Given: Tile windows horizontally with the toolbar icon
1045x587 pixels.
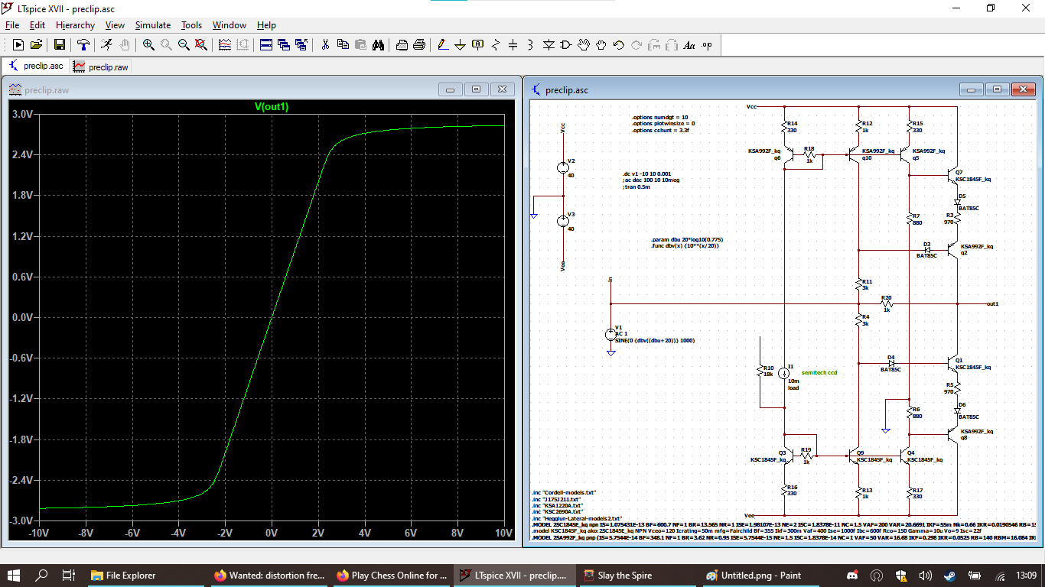Looking at the screenshot, I should coord(266,45).
